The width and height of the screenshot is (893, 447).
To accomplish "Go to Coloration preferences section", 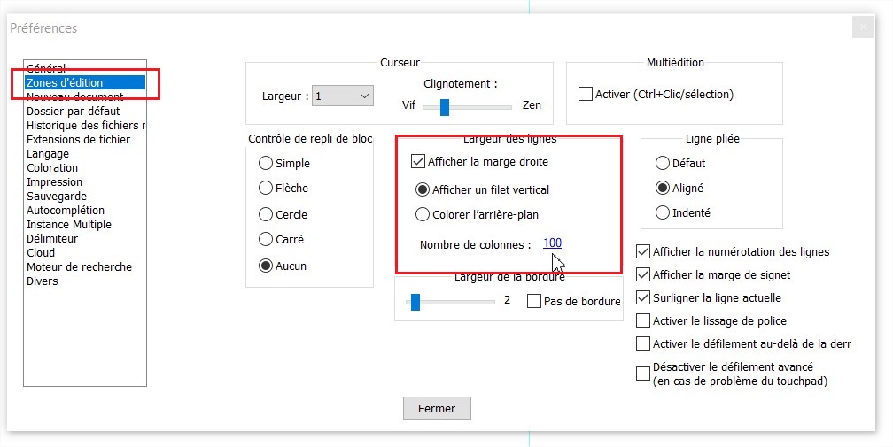I will point(52,168).
